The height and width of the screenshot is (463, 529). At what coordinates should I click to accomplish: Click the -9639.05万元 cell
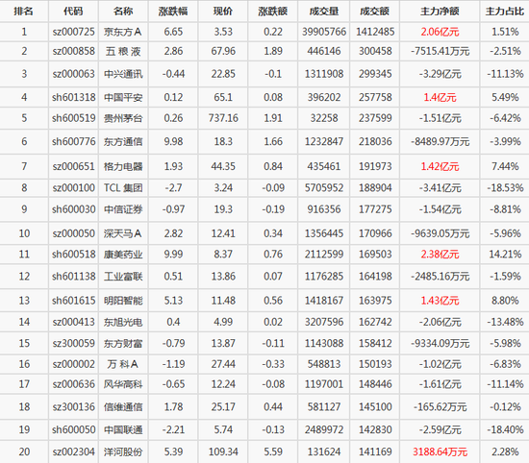click(440, 233)
